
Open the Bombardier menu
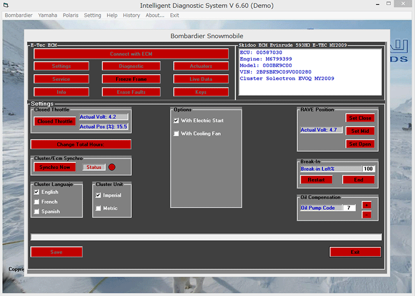(19, 15)
